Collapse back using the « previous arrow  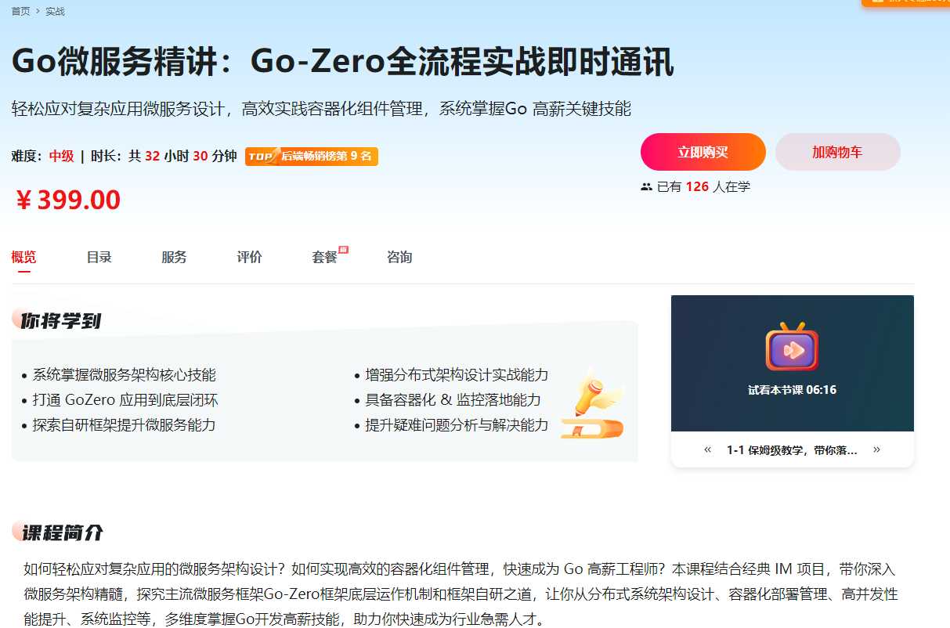coord(707,449)
